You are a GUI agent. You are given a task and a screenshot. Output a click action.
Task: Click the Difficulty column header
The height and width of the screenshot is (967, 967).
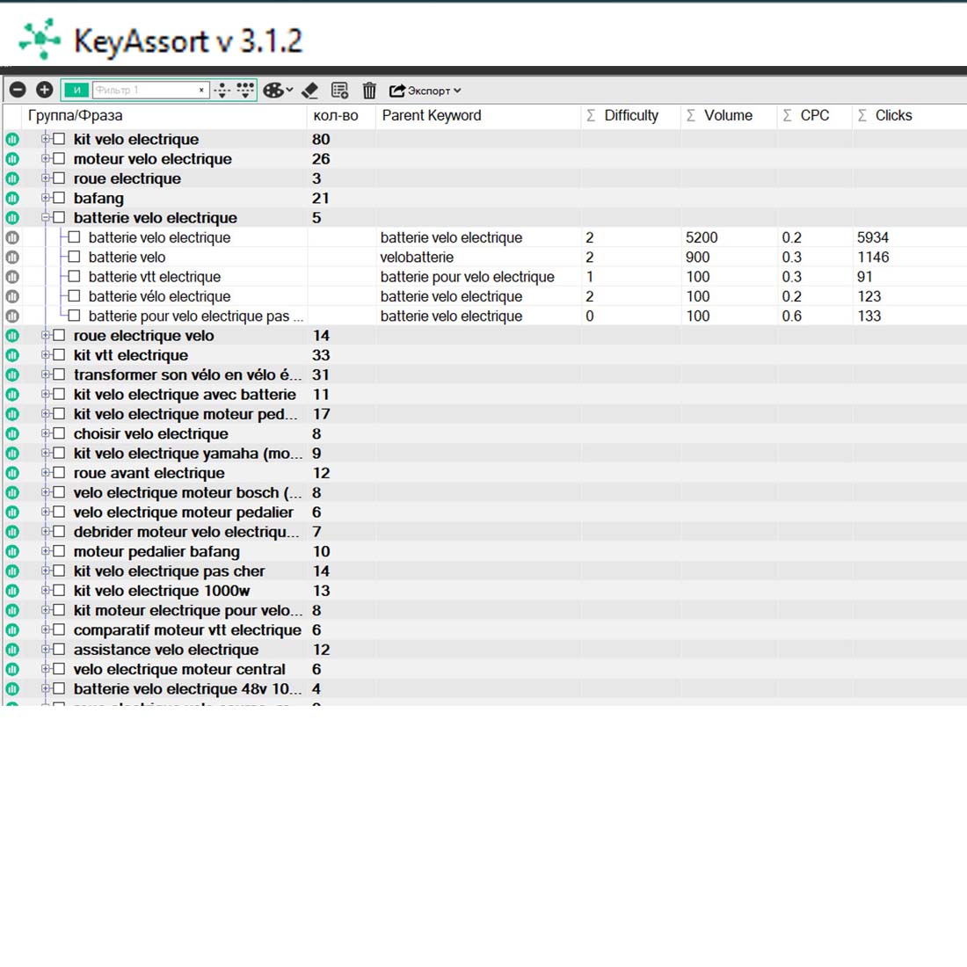click(630, 115)
